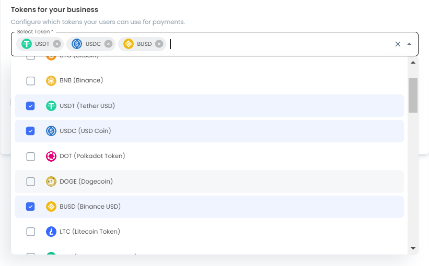Select the BNB (Binance) label

tap(82, 80)
